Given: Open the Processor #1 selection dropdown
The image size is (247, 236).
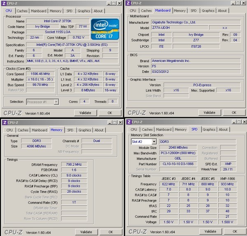Looking at the screenshot, I should tap(56, 102).
